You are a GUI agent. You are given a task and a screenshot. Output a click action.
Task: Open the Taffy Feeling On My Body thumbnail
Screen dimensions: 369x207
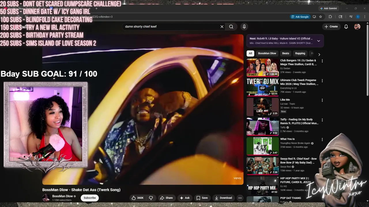click(x=263, y=126)
